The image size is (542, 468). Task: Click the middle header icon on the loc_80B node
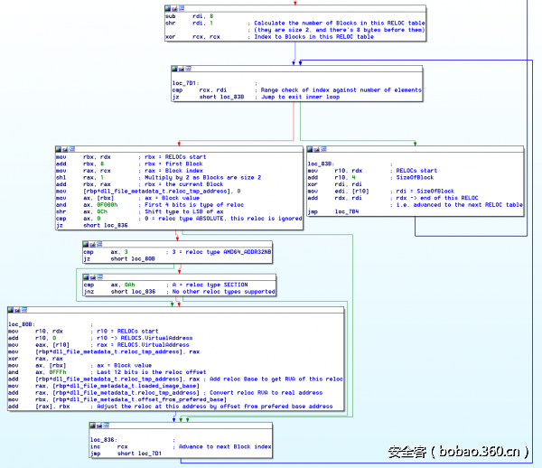point(19,310)
